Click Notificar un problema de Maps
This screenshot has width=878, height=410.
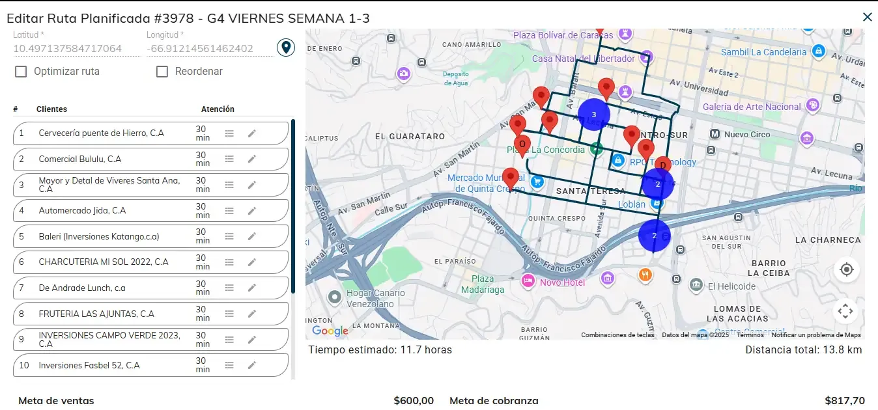pyautogui.click(x=816, y=335)
